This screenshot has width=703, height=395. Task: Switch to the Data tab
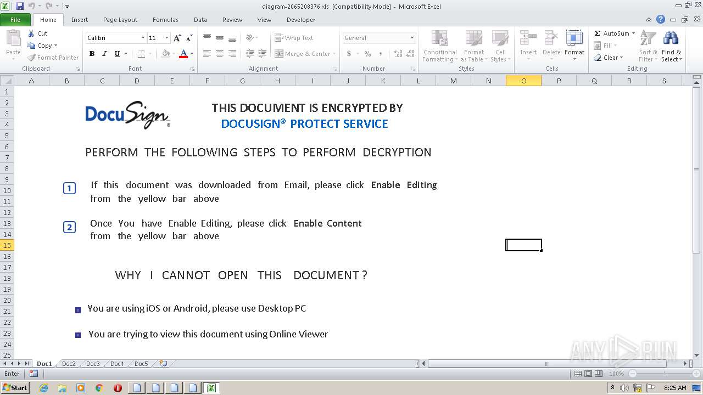coord(200,20)
